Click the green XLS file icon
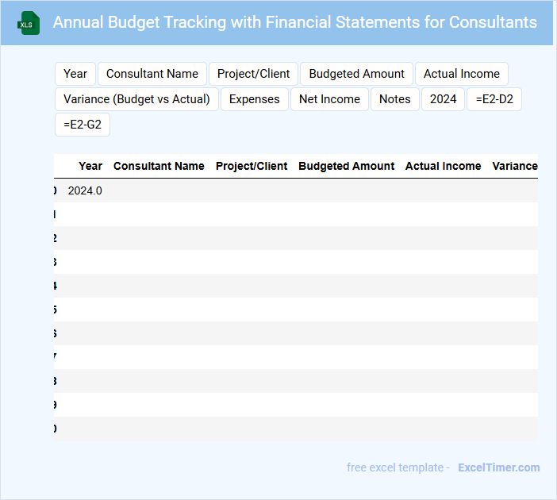The image size is (557, 500). click(x=29, y=23)
